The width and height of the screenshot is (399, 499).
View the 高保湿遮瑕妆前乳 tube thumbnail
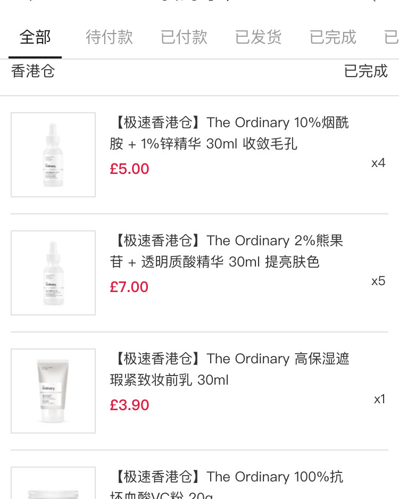coord(53,391)
